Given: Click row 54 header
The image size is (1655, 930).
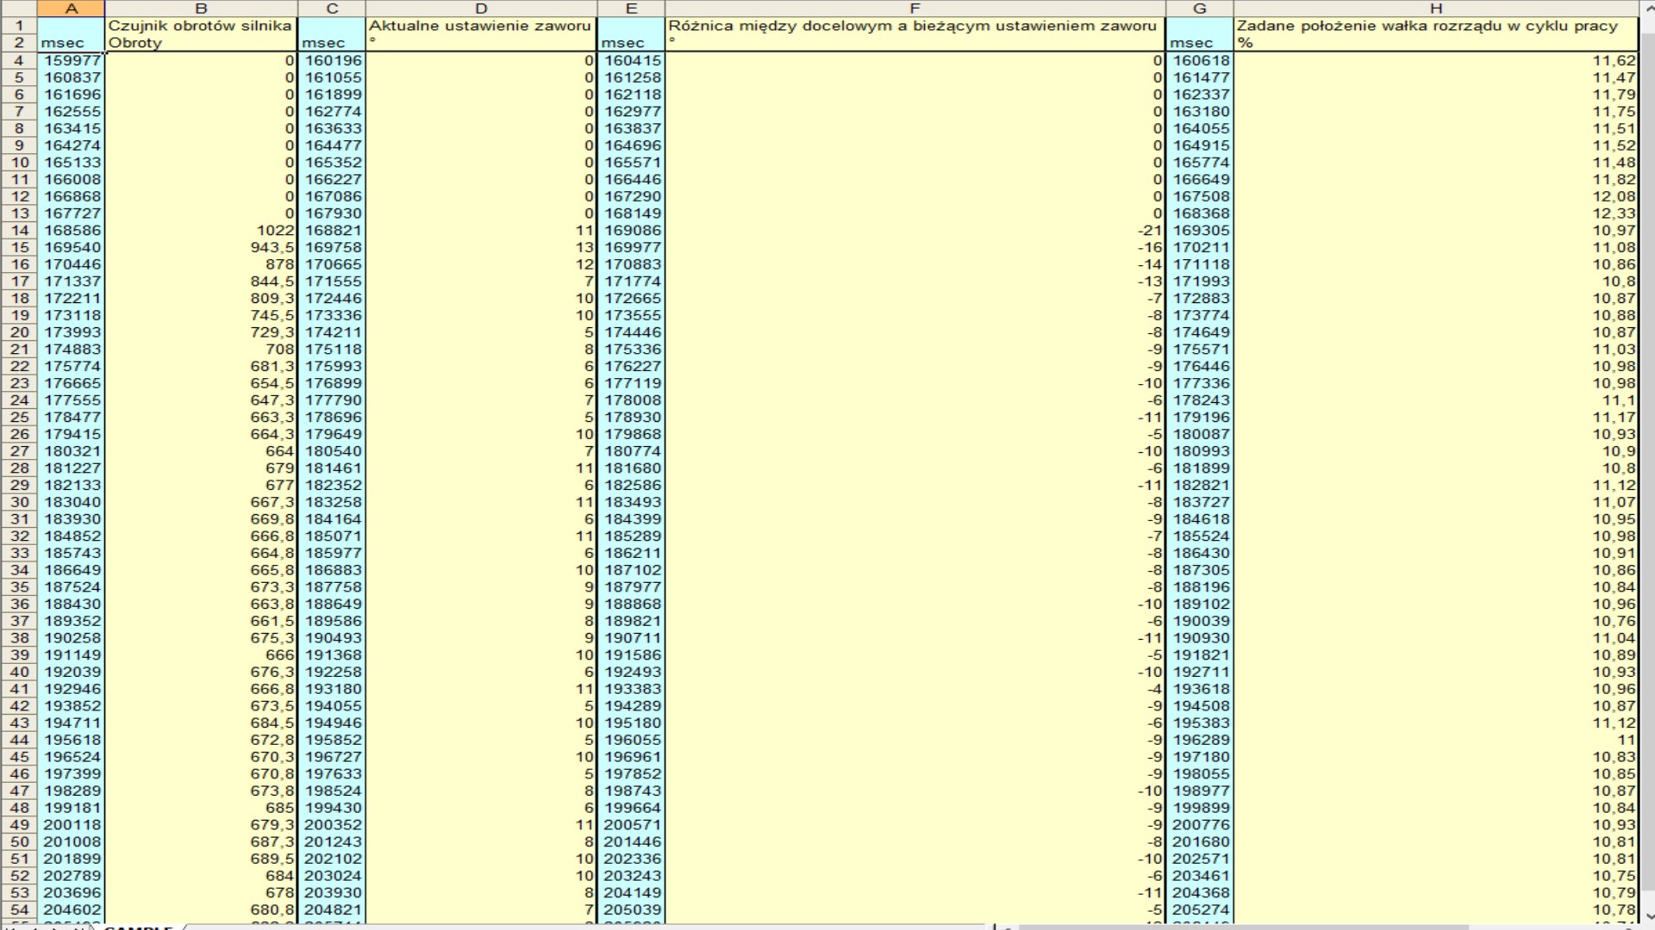Looking at the screenshot, I should (x=19, y=910).
